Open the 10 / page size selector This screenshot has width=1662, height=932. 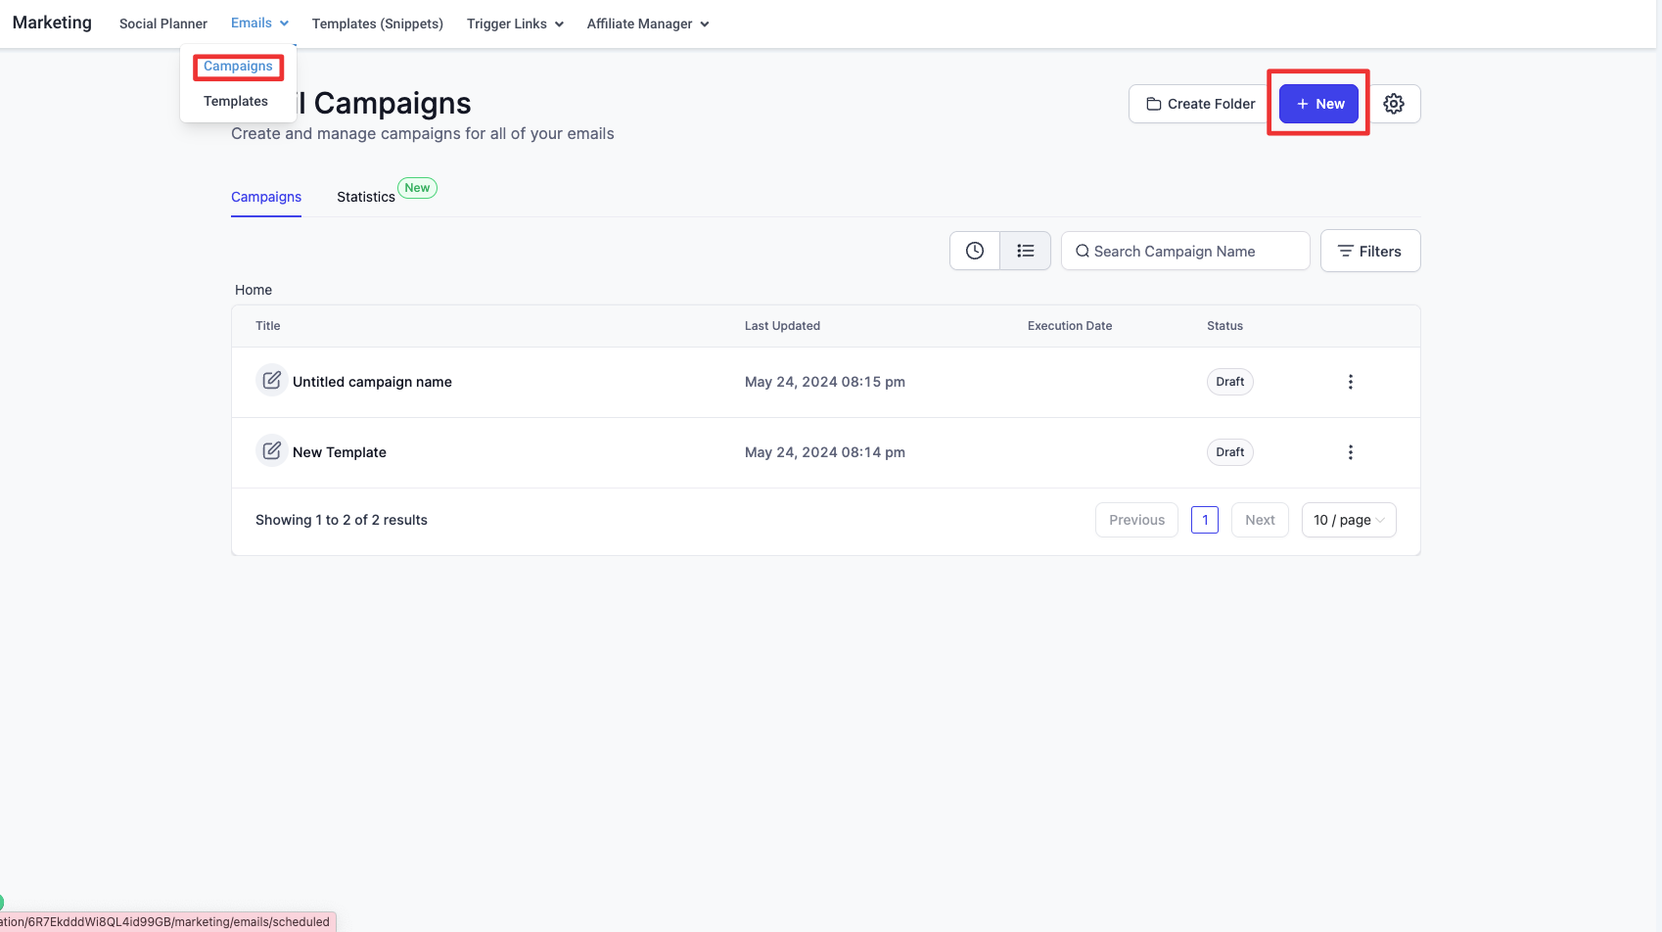[x=1348, y=520]
